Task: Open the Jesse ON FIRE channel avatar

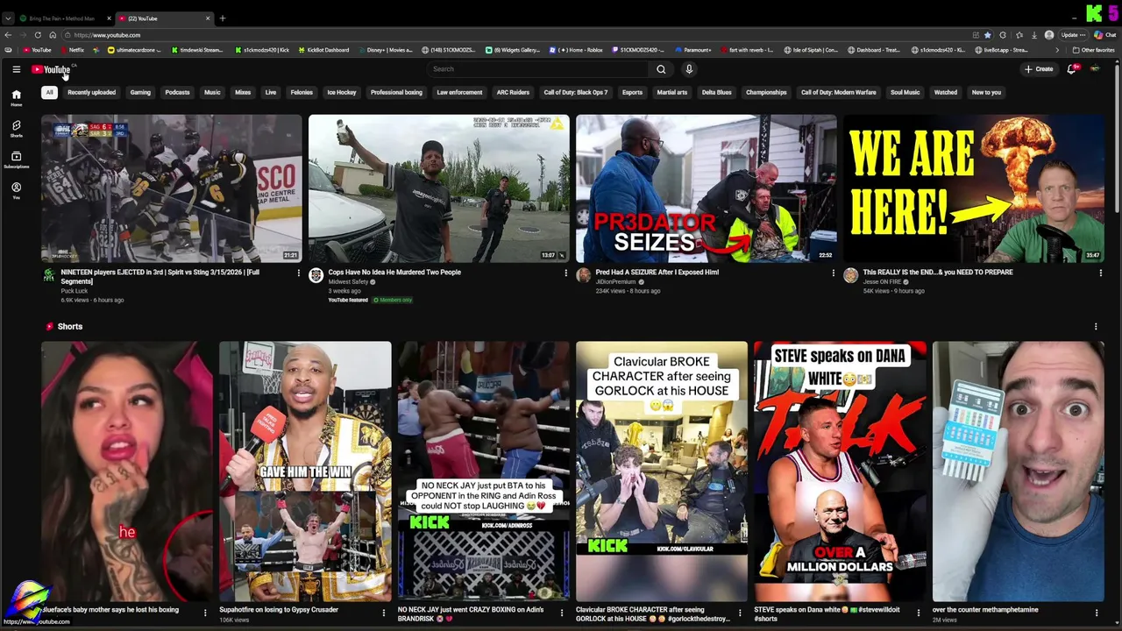Action: point(850,275)
